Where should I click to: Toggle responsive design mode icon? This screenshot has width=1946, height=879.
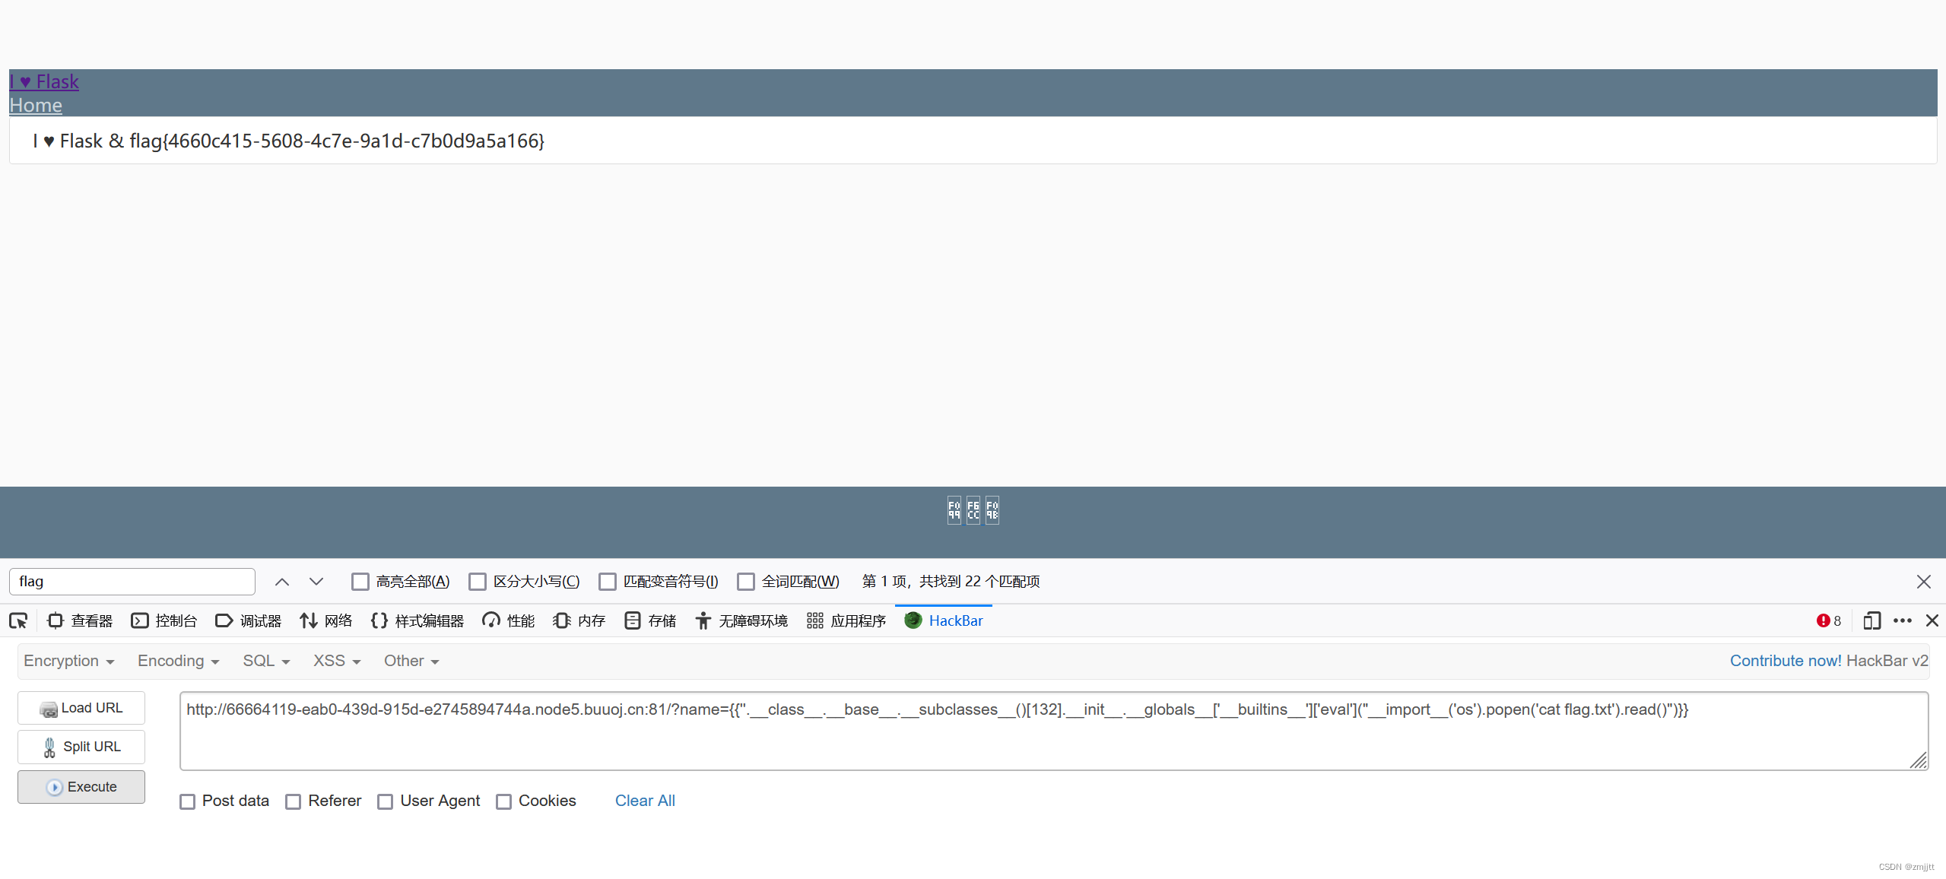pyautogui.click(x=1871, y=621)
